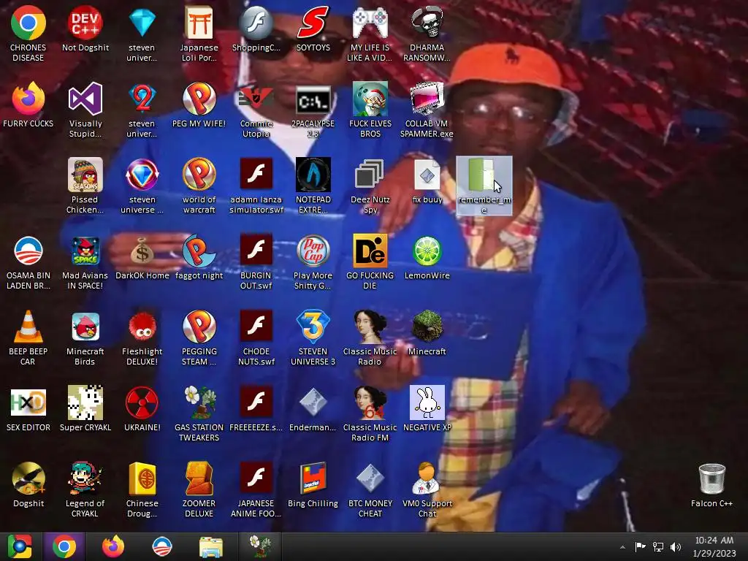This screenshot has height=561, width=748.
Task: Open the recycle bin labeled Falcon C++
Action: click(x=711, y=479)
